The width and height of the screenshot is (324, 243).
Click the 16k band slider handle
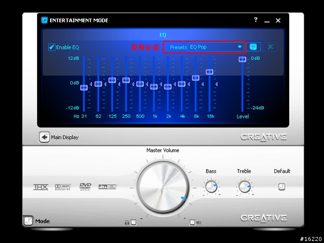(210, 72)
